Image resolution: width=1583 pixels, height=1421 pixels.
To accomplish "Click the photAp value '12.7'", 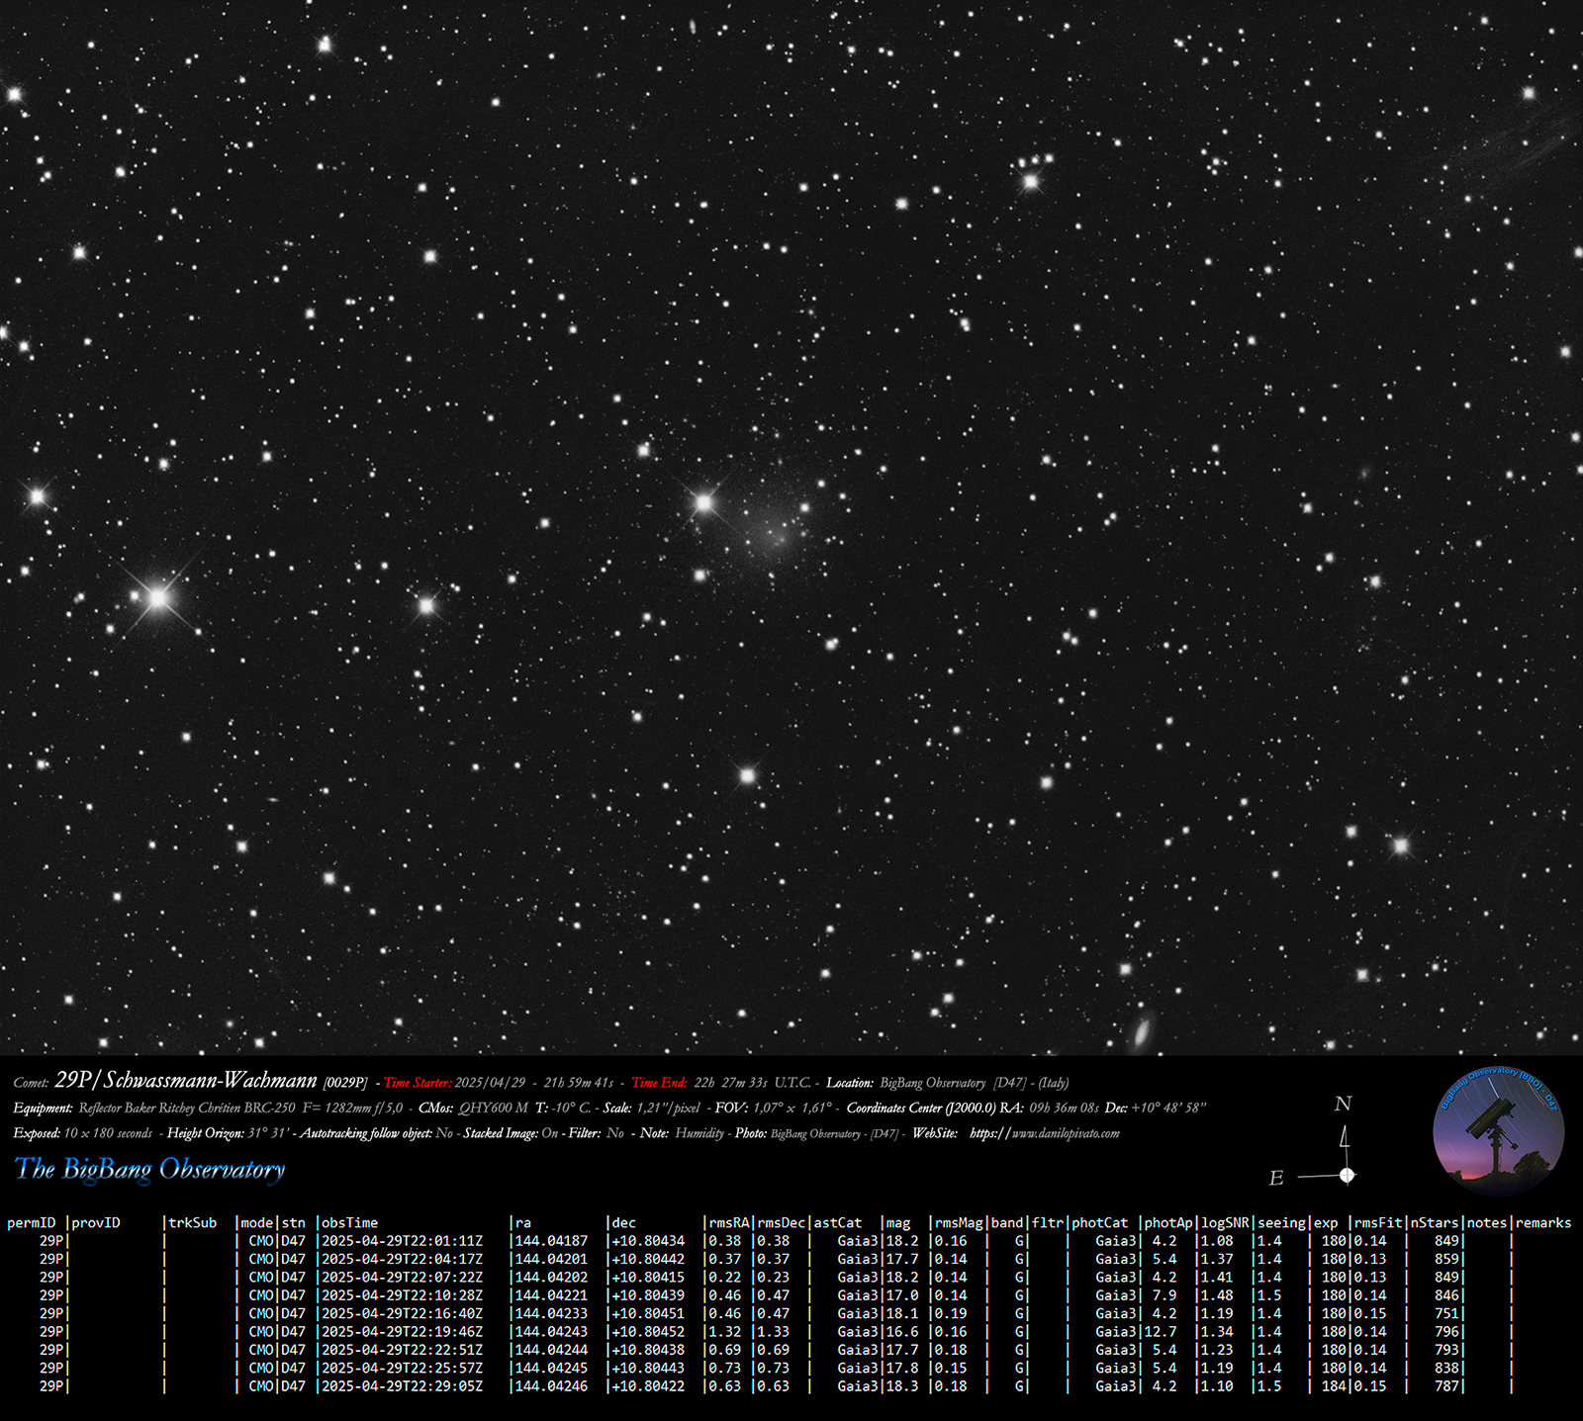I will [1162, 1332].
